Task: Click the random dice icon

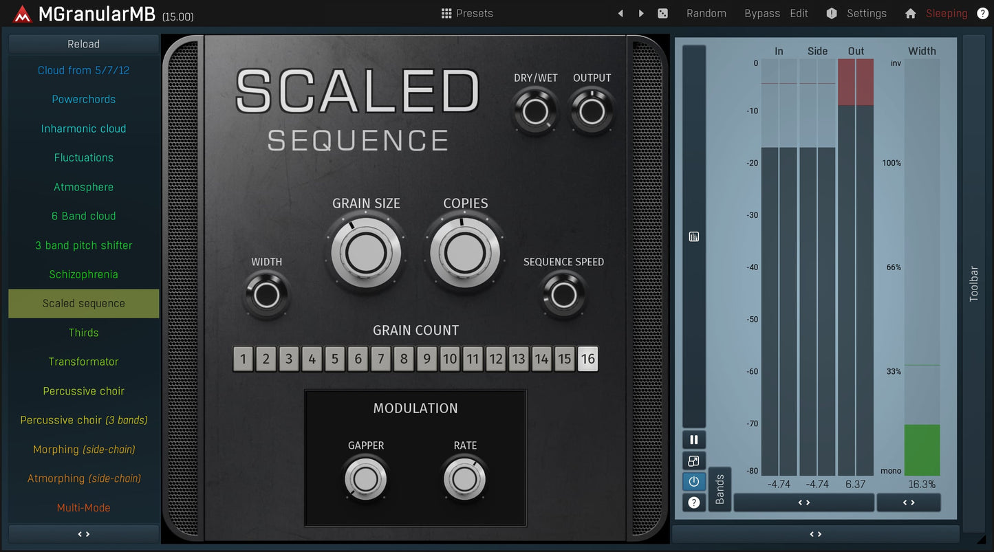Action: click(662, 13)
